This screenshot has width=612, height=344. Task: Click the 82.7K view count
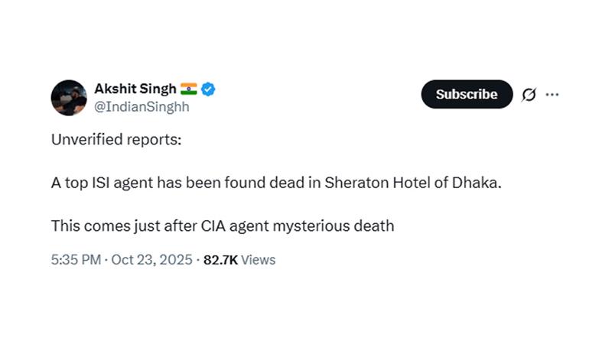pos(220,260)
